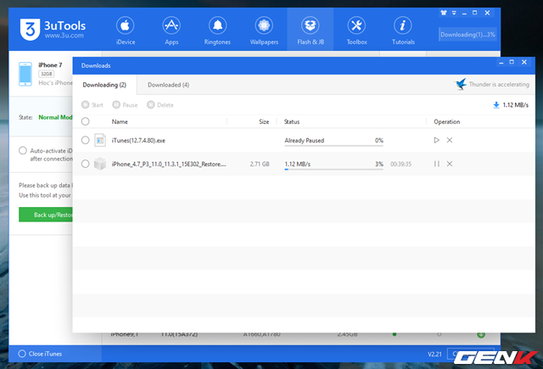
Task: Minimize the Downloads dialog
Action: pos(501,62)
